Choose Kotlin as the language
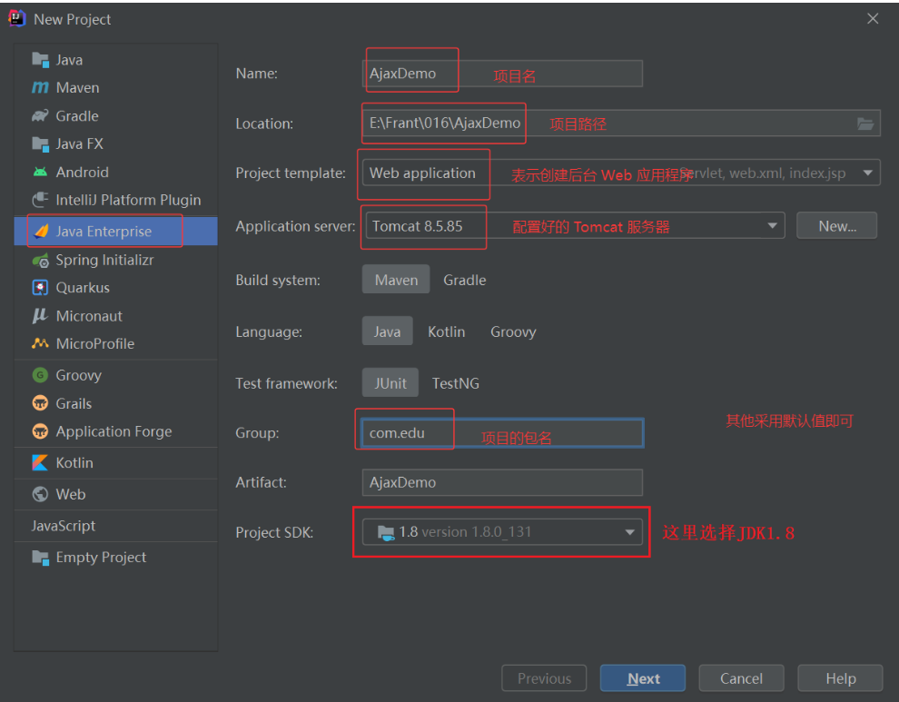 coord(446,331)
